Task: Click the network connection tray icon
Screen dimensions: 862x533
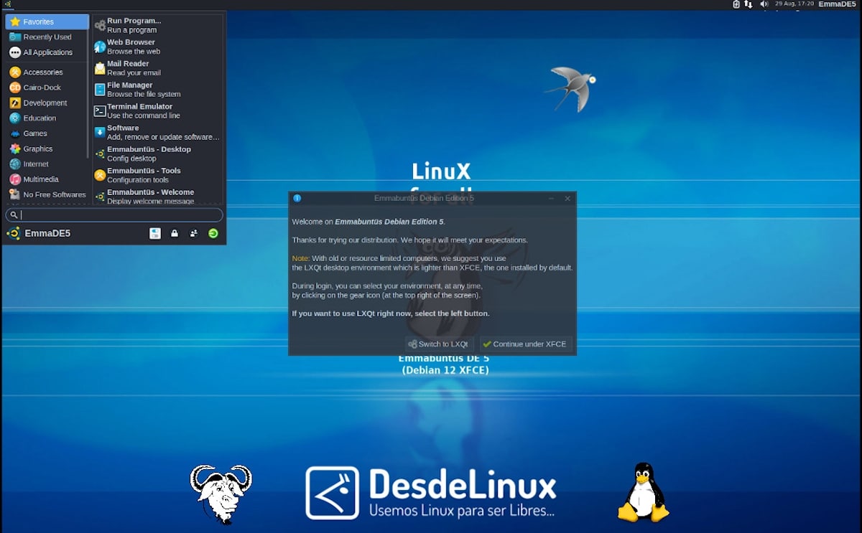Action: [x=749, y=4]
